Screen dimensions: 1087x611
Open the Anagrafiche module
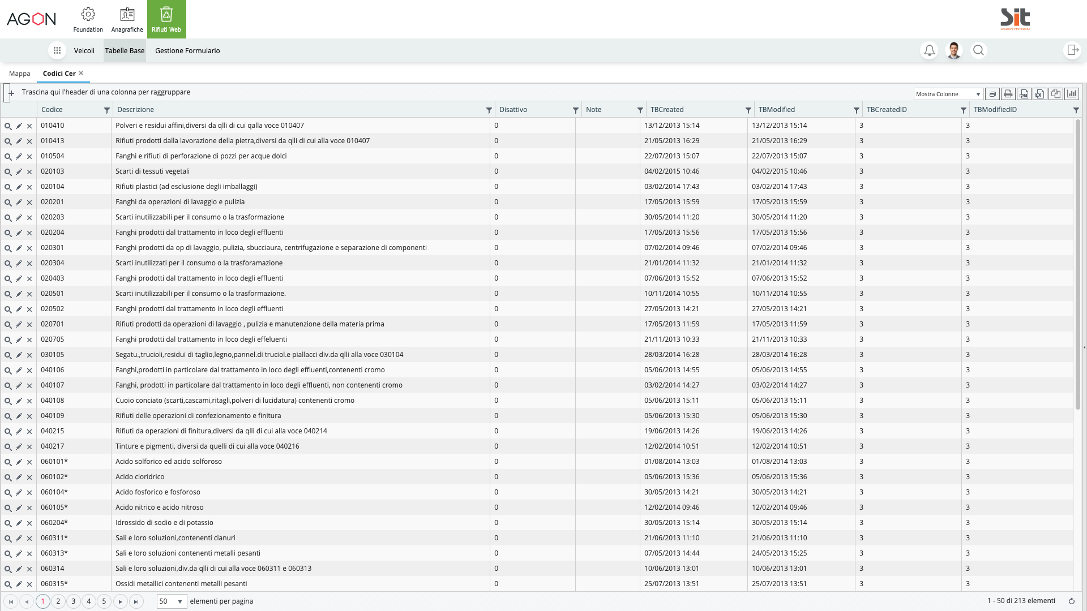click(x=127, y=19)
